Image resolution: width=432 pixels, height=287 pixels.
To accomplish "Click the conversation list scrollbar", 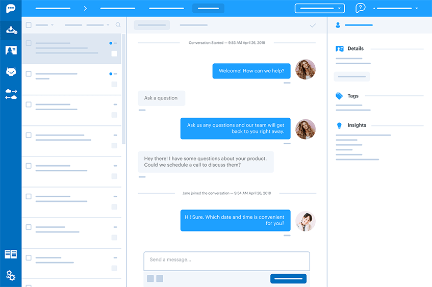I will tap(123, 89).
